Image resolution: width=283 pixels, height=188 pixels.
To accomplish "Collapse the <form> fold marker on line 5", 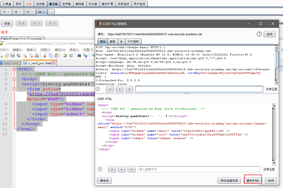I will click(x=14, y=89).
